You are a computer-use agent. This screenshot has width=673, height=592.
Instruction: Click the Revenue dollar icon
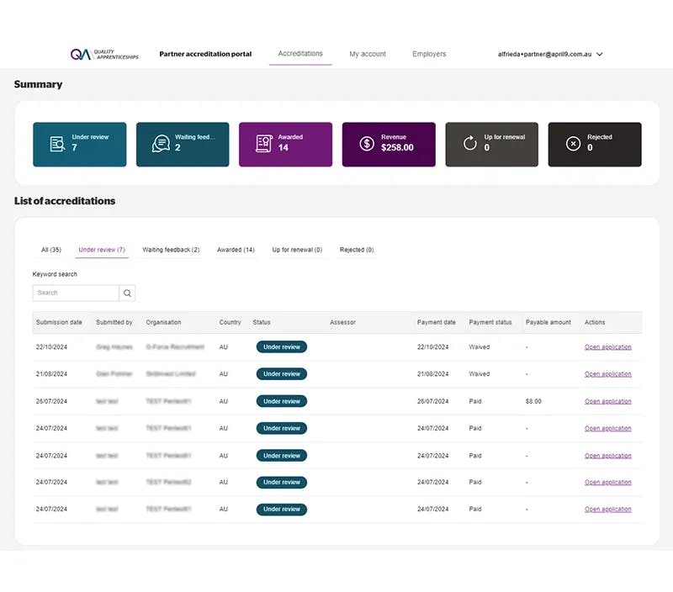click(x=366, y=144)
